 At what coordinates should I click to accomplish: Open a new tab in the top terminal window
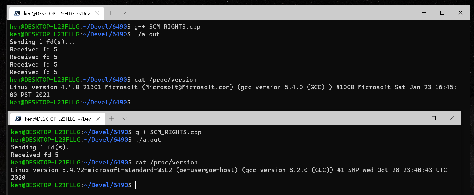coord(110,13)
